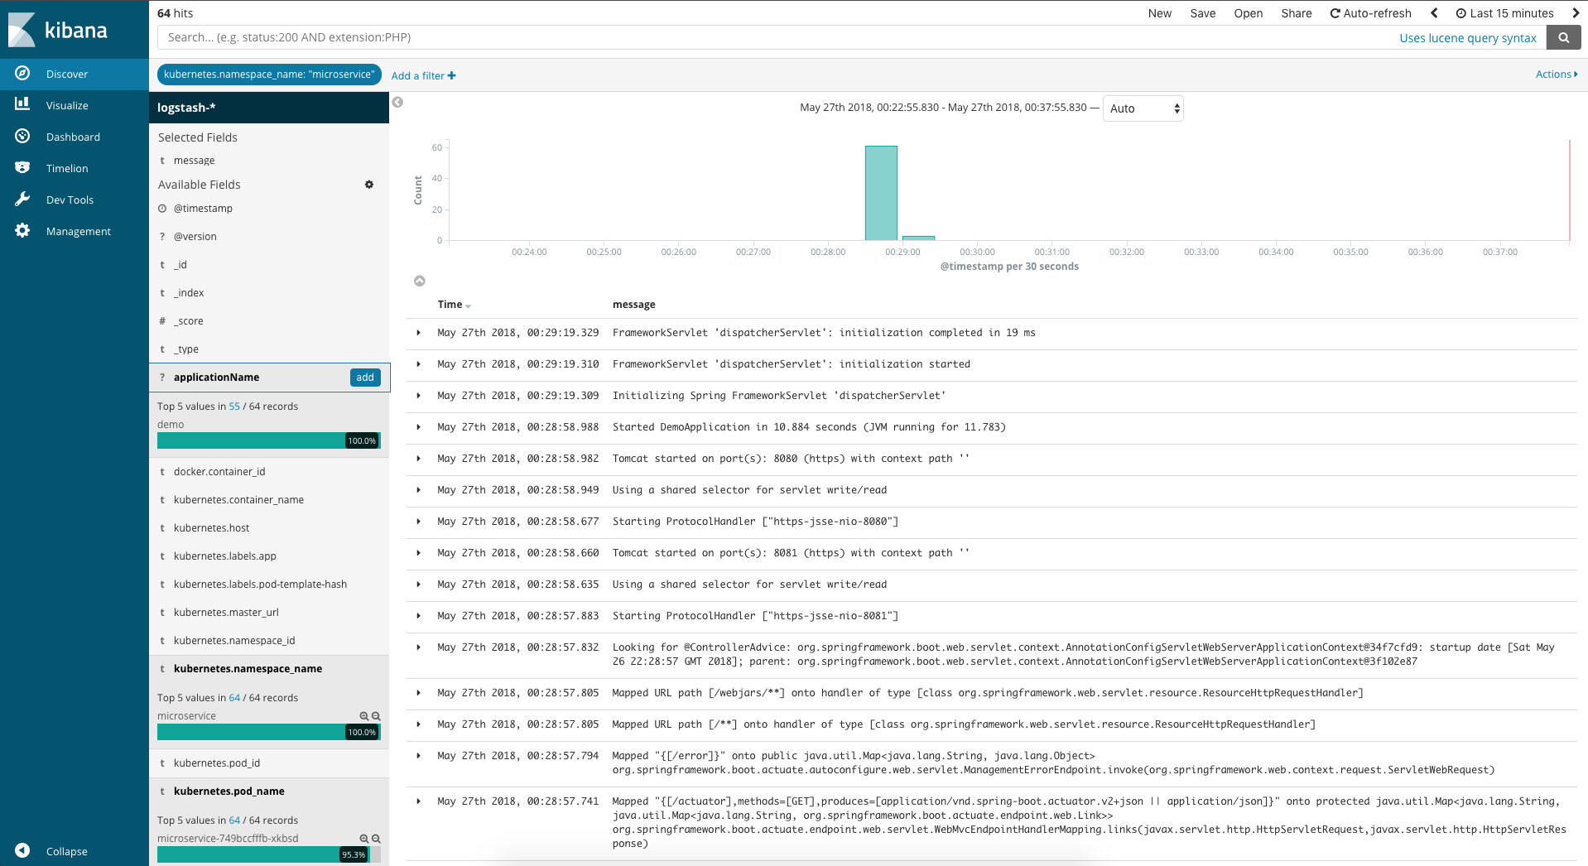Hide the histogram chart panel

click(420, 281)
